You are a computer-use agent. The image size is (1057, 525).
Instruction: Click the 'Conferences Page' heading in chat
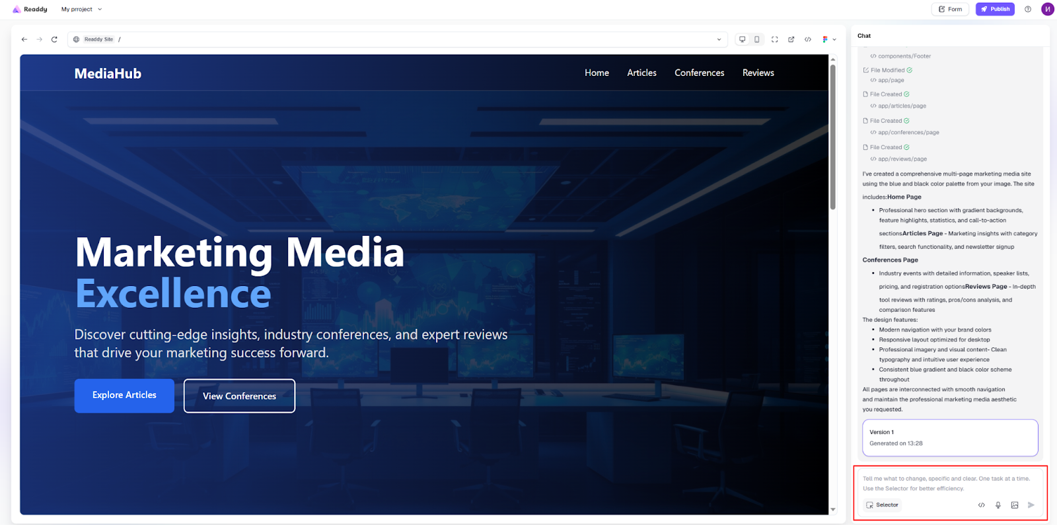[890, 260]
